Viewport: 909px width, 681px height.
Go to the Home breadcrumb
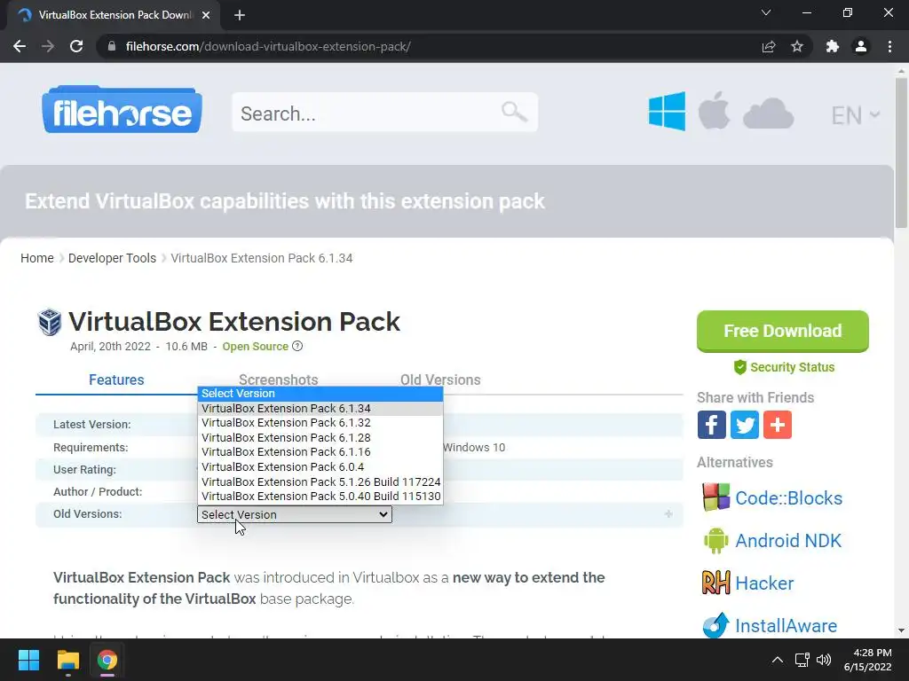(x=37, y=258)
